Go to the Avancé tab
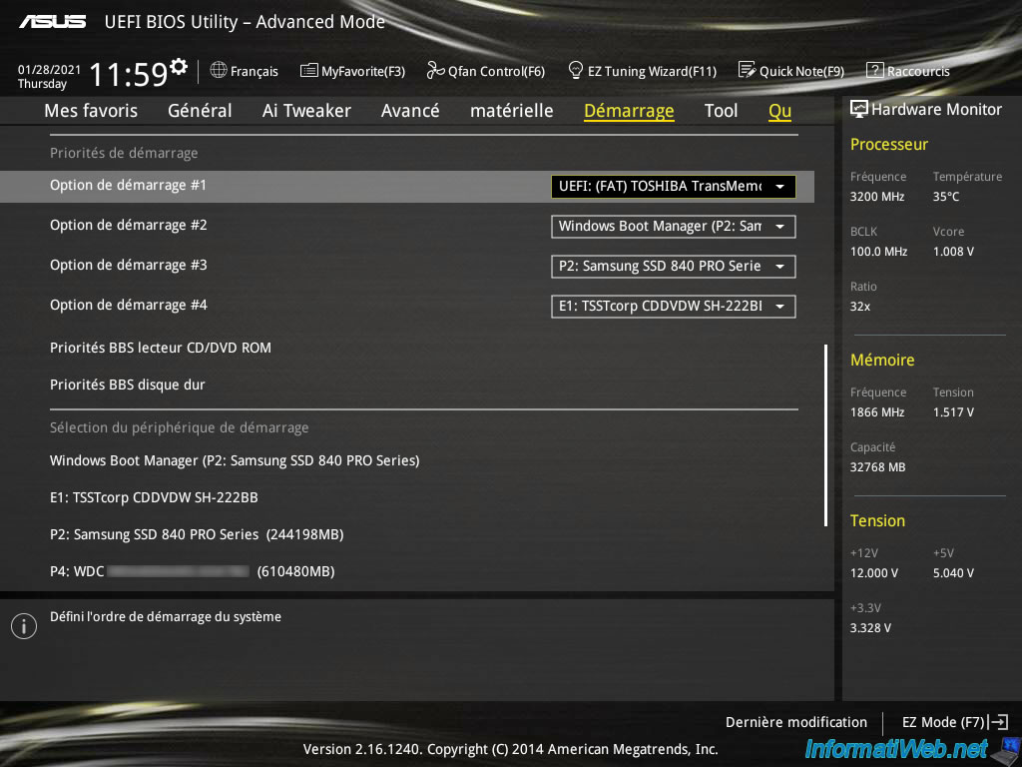 coord(410,111)
